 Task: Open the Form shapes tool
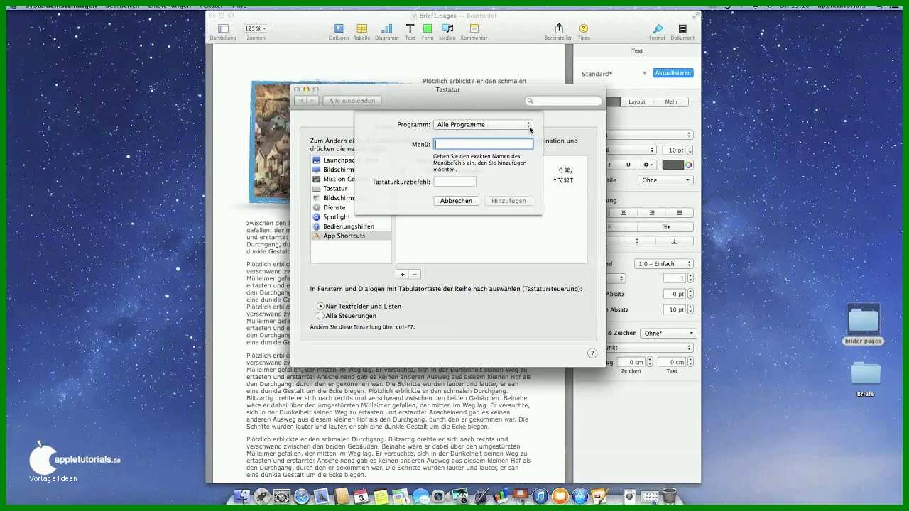pos(428,28)
